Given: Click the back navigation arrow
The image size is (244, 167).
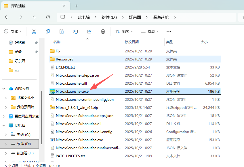Looking at the screenshot, I should point(7,17).
